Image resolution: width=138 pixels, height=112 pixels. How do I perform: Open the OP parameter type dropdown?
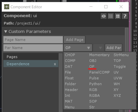coord(78,48)
